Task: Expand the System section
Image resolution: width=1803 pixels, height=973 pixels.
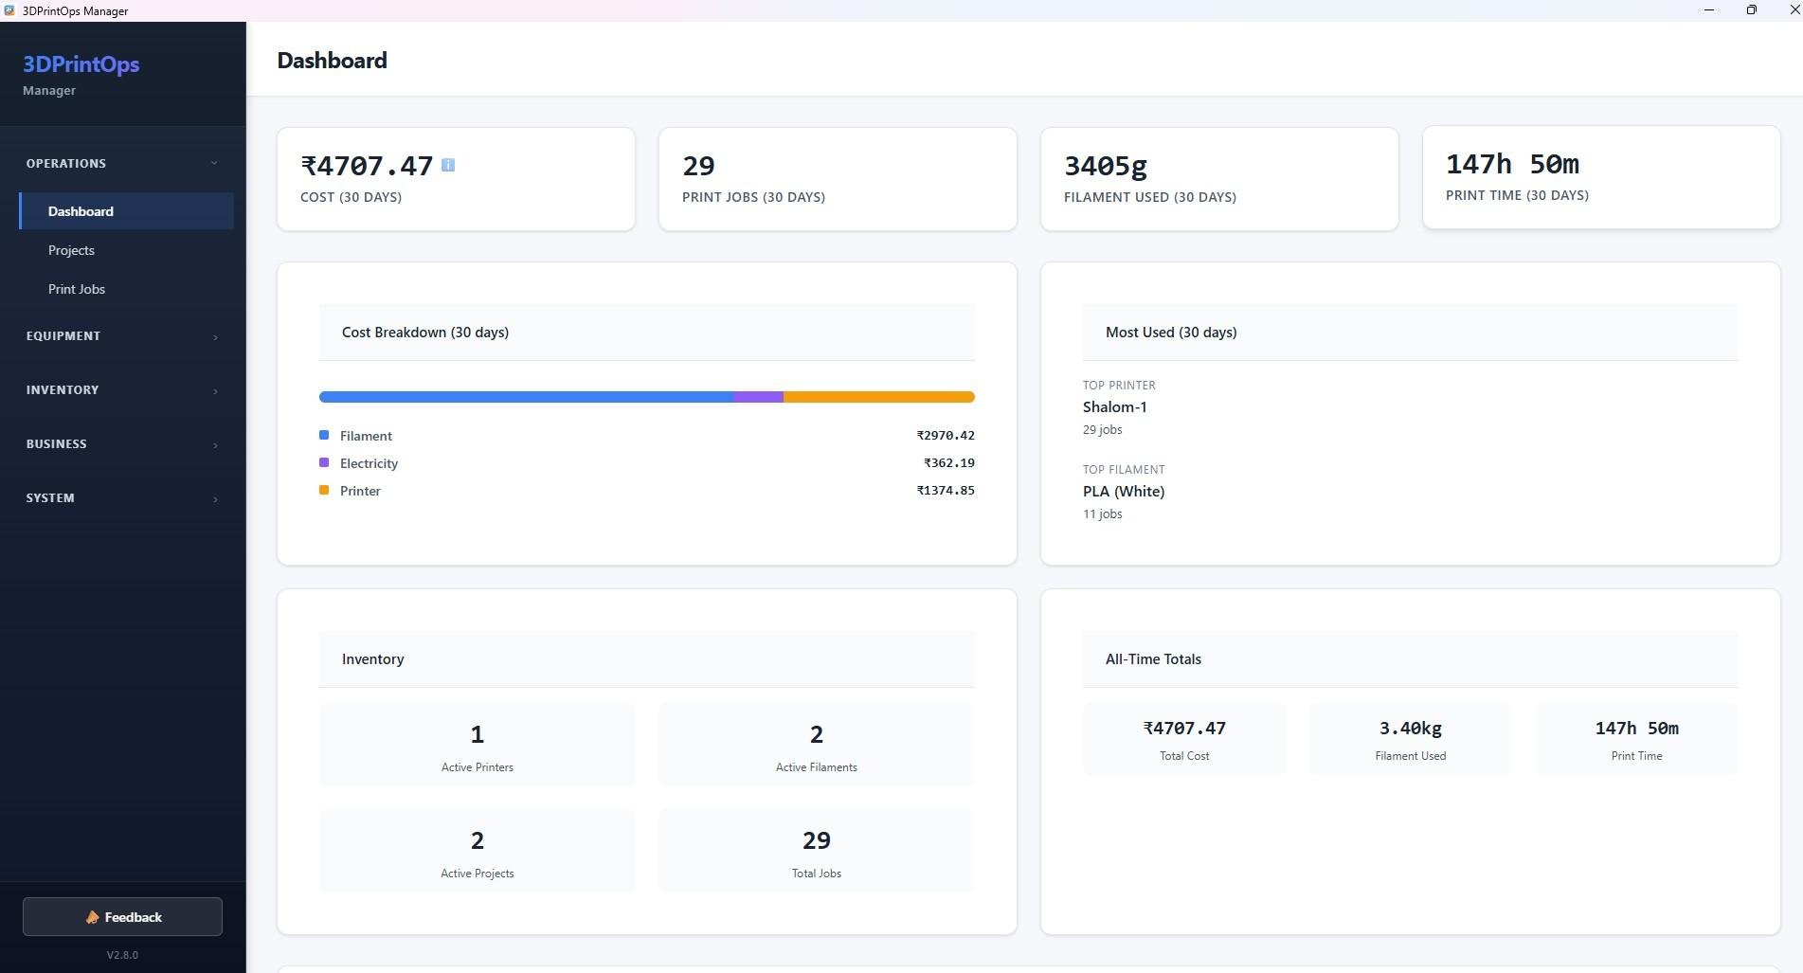Action: (x=123, y=498)
